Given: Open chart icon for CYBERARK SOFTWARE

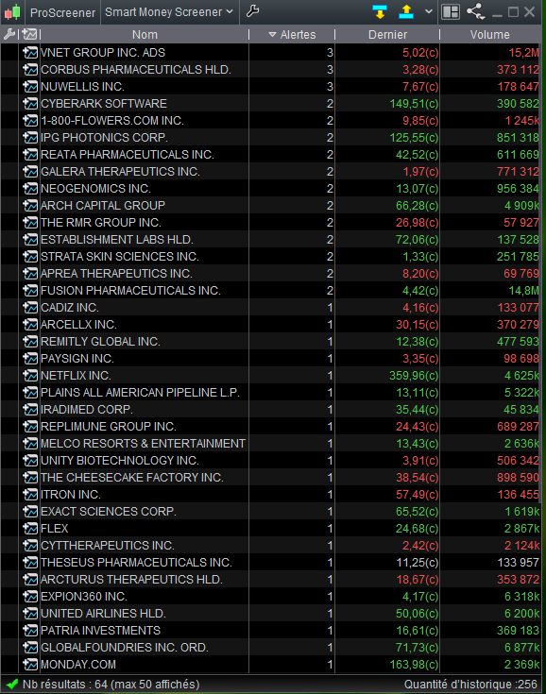Looking at the screenshot, I should point(30,104).
